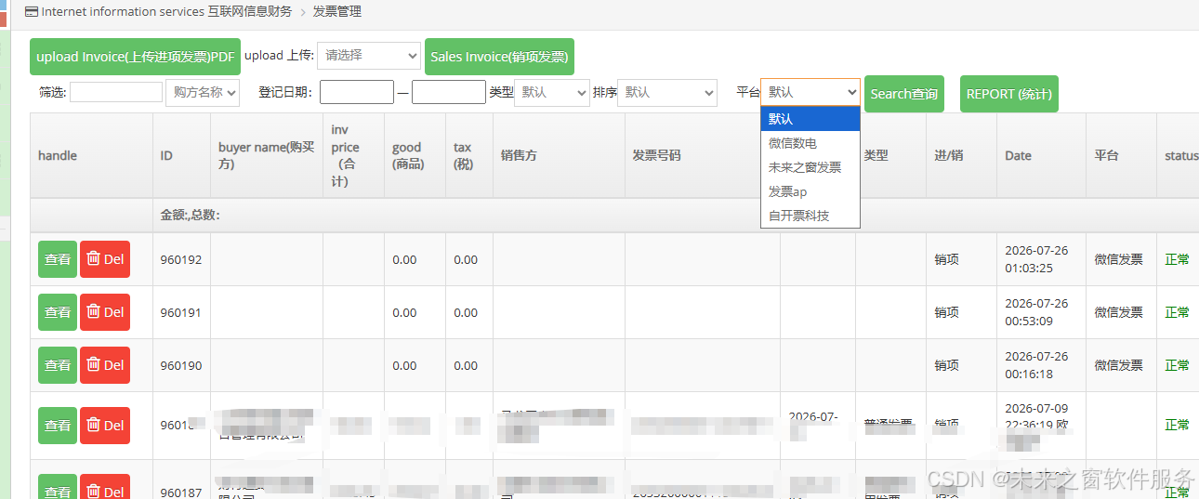Focus the 筛选 filter text field

tap(116, 92)
